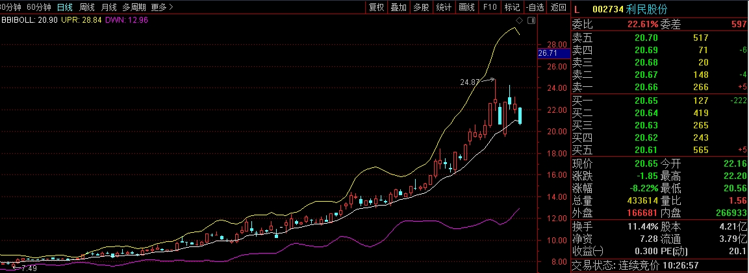Viewport: 749px width, 273px height.
Task: Switch to the 60分钟 period tab
Action: [39, 7]
